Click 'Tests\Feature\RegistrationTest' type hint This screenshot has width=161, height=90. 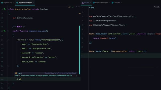click(x=60, y=73)
